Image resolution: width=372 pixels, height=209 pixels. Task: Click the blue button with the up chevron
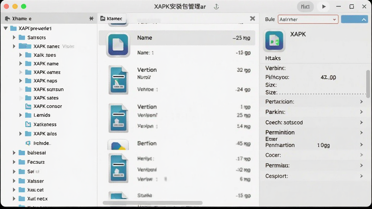tap(355, 20)
